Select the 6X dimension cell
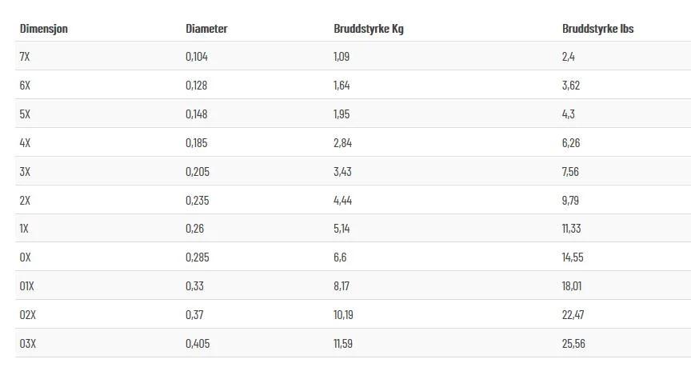This screenshot has width=691, height=379. click(x=25, y=85)
